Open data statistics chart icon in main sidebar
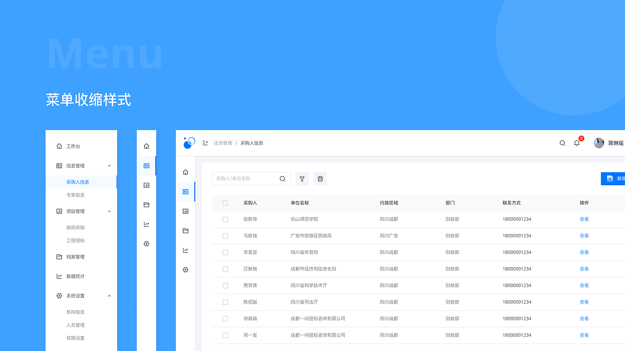The width and height of the screenshot is (625, 351). [186, 250]
